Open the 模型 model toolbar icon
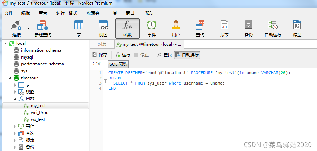The image size is (317, 151). click(297, 28)
